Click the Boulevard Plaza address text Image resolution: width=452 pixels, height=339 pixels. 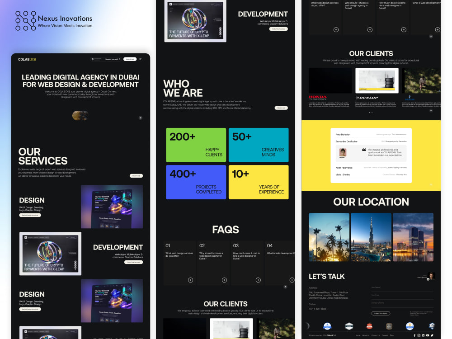pyautogui.click(x=328, y=295)
